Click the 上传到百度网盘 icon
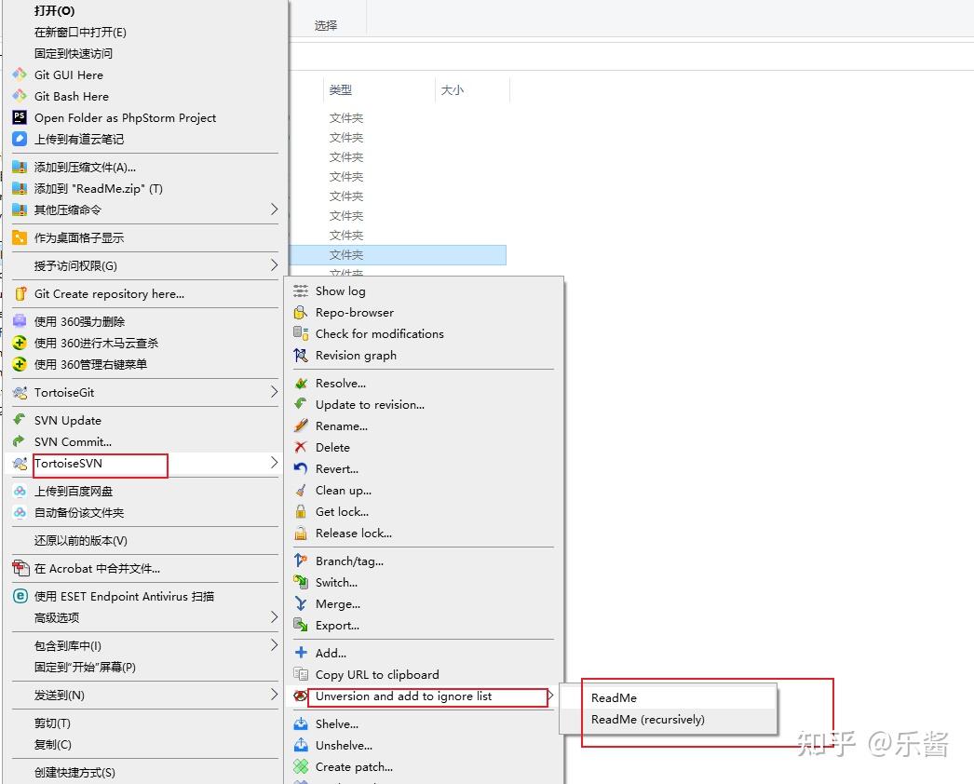Viewport: 974px width, 784px height. point(20,491)
